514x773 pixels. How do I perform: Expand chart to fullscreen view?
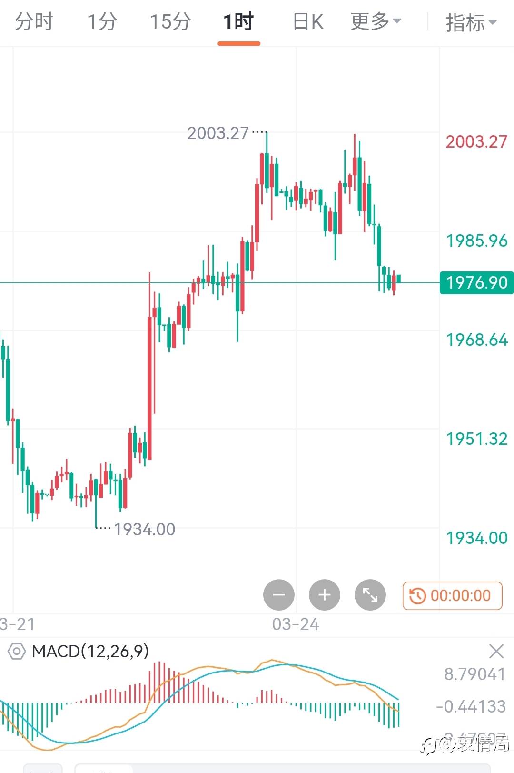click(370, 595)
